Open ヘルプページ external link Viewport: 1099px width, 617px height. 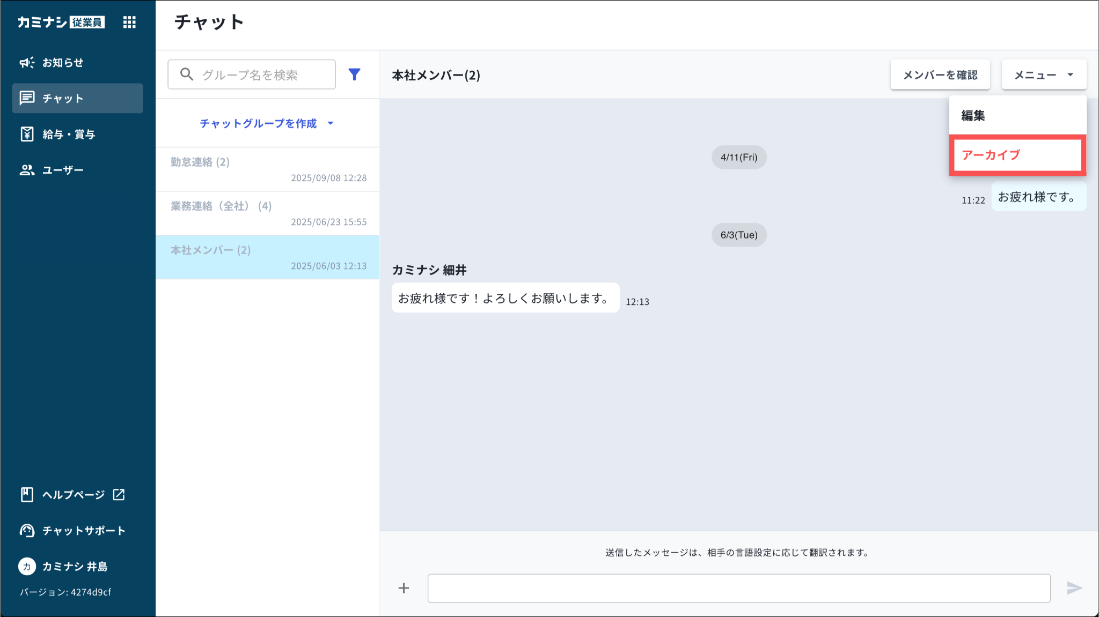(72, 495)
